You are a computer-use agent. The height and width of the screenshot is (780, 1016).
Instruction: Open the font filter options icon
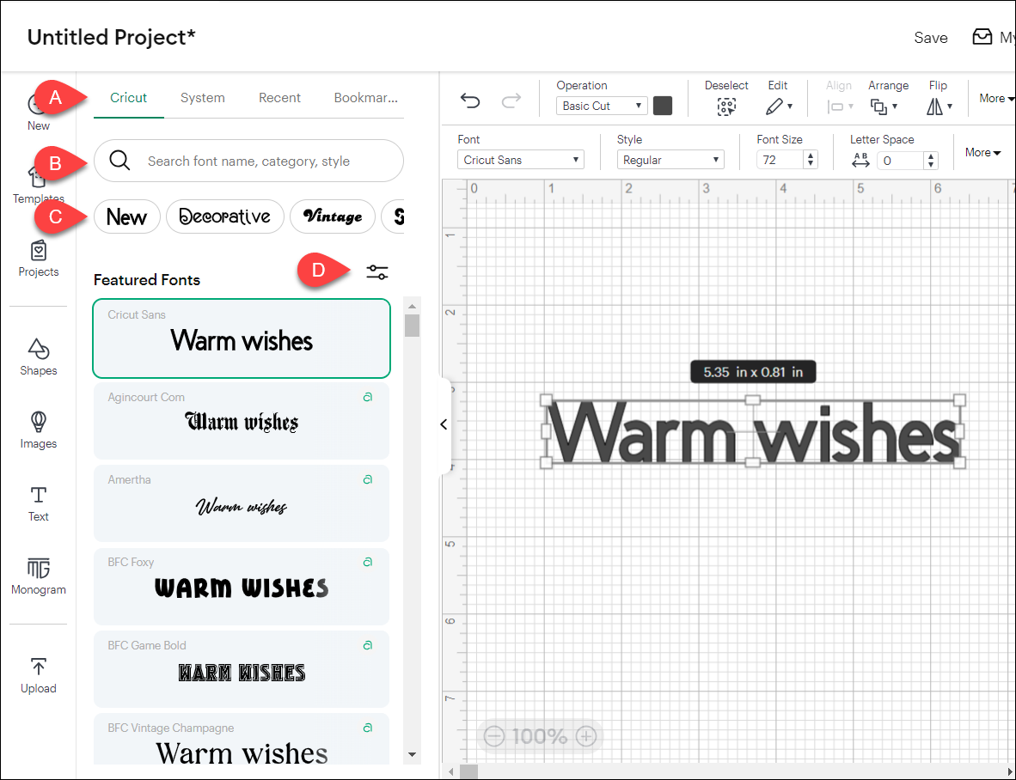click(377, 271)
